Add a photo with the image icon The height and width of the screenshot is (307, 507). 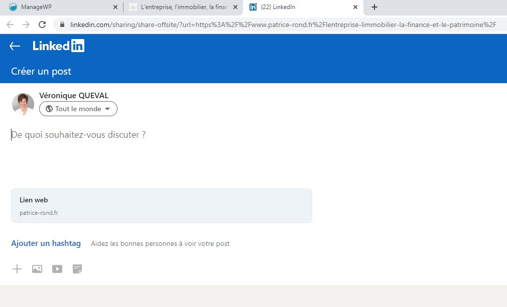click(x=37, y=269)
